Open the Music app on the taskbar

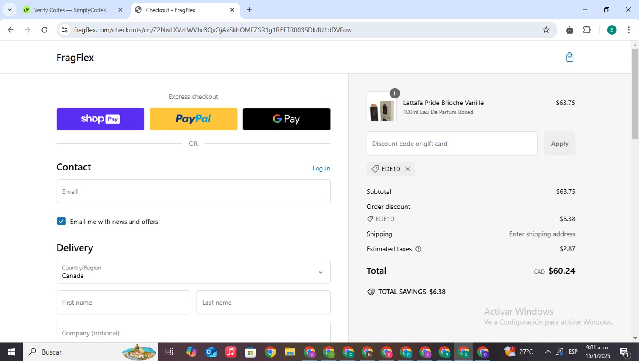point(230,352)
